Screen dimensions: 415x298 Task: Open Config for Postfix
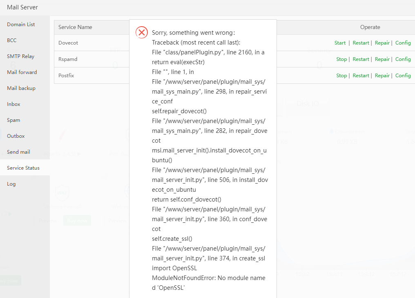click(x=403, y=76)
